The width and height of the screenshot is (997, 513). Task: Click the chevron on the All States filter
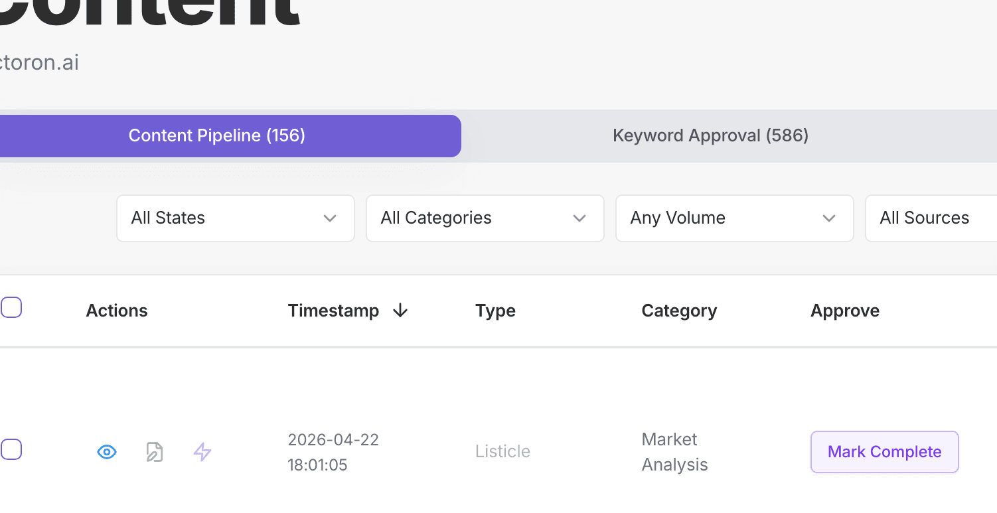tap(330, 218)
